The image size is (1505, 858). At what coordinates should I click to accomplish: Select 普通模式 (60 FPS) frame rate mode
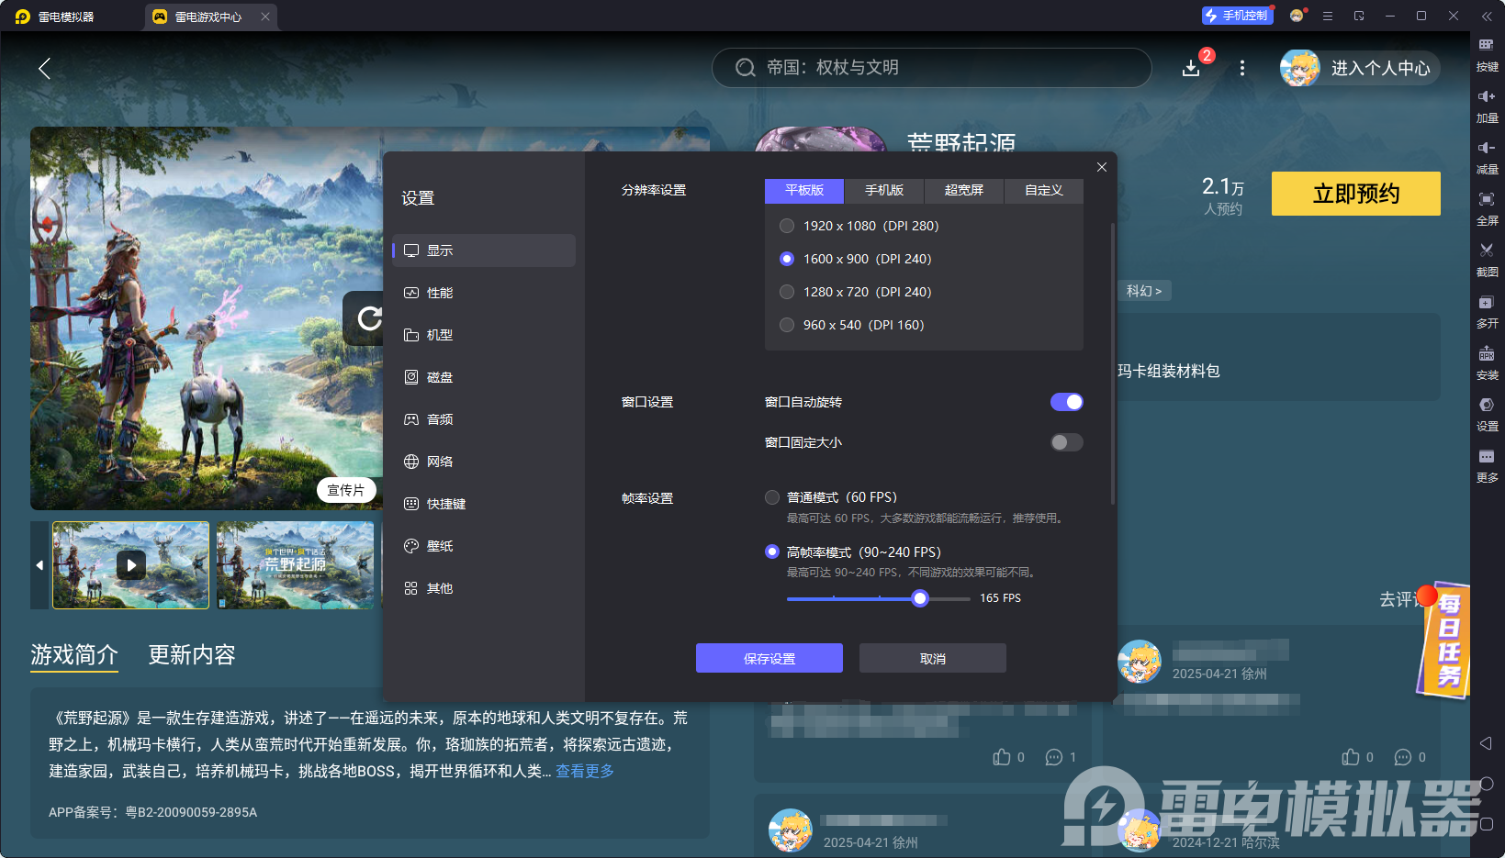[771, 496]
